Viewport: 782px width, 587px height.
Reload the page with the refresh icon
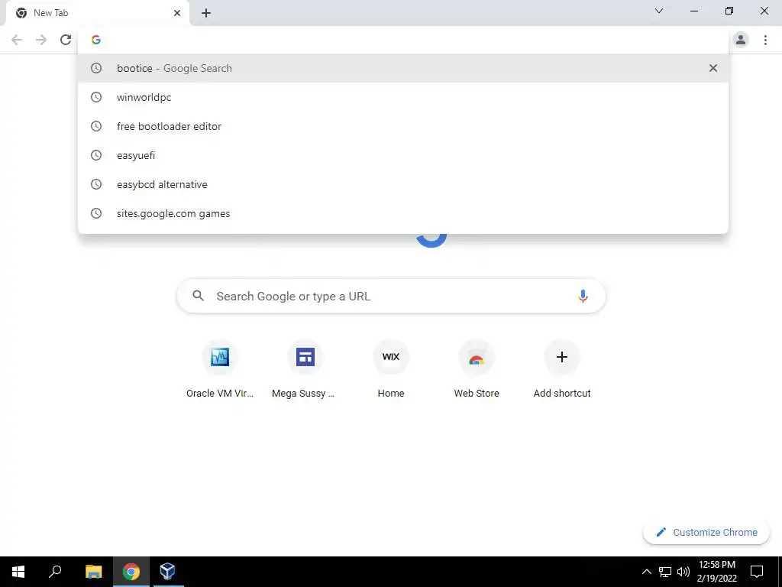(x=66, y=40)
